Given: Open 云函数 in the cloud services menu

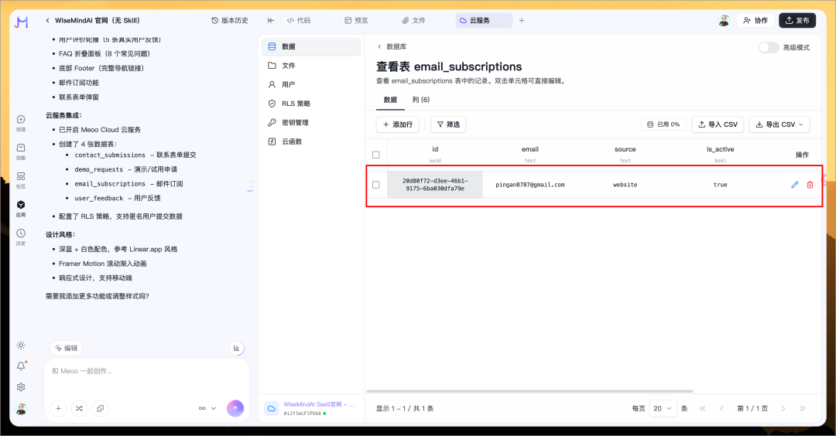Looking at the screenshot, I should click(311, 141).
